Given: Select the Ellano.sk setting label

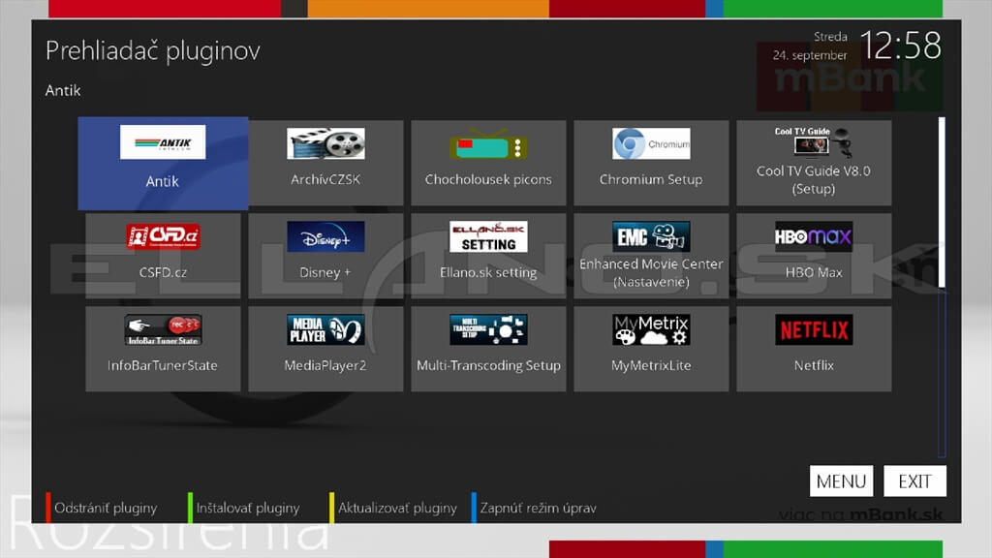Looking at the screenshot, I should click(488, 272).
